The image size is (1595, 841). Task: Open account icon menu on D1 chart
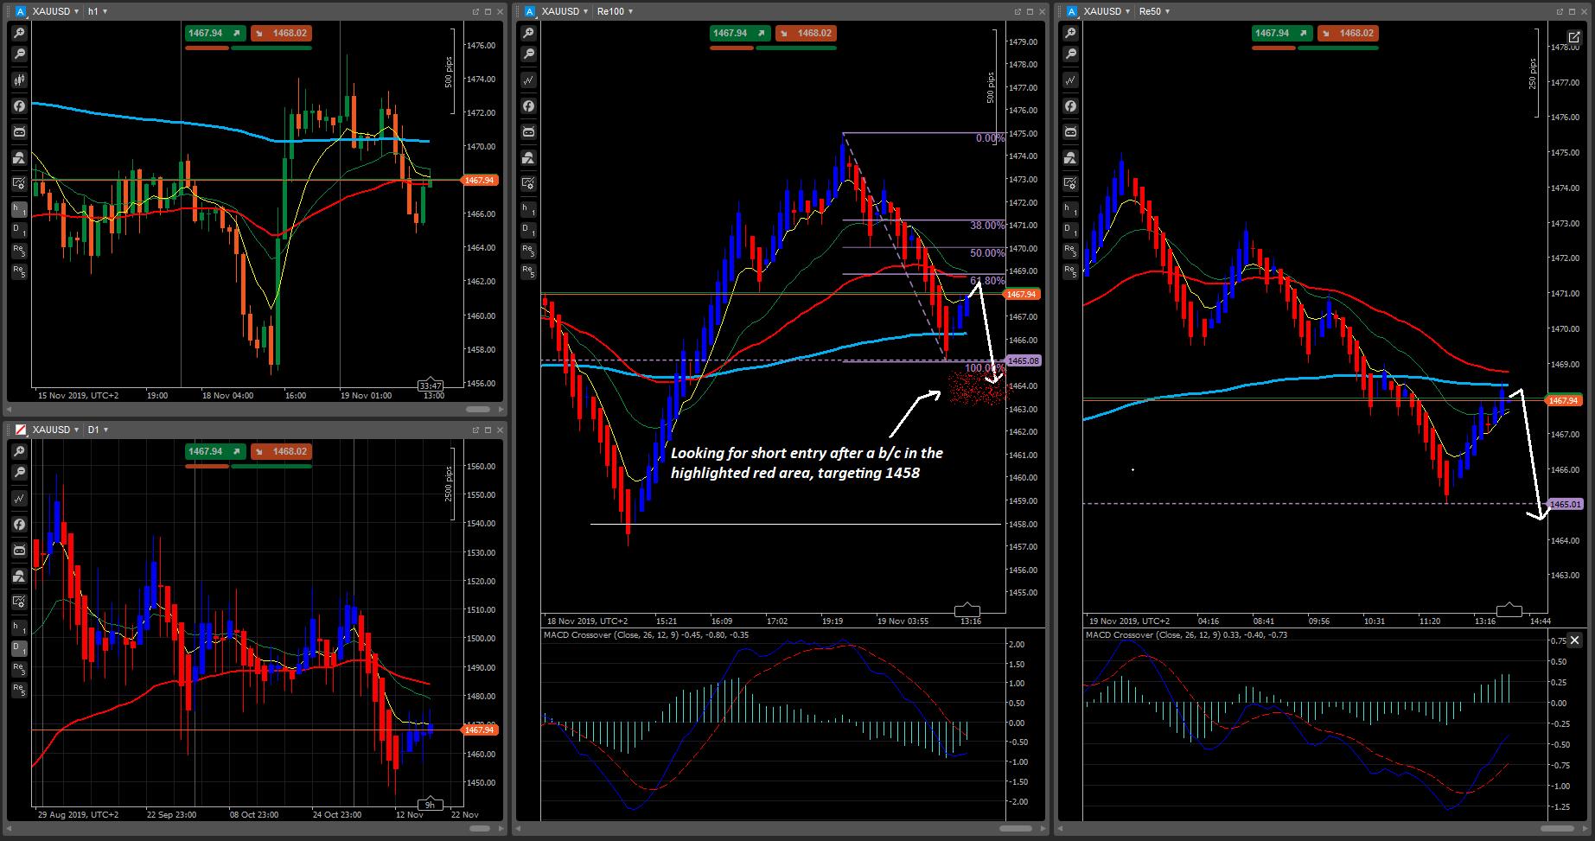(20, 430)
